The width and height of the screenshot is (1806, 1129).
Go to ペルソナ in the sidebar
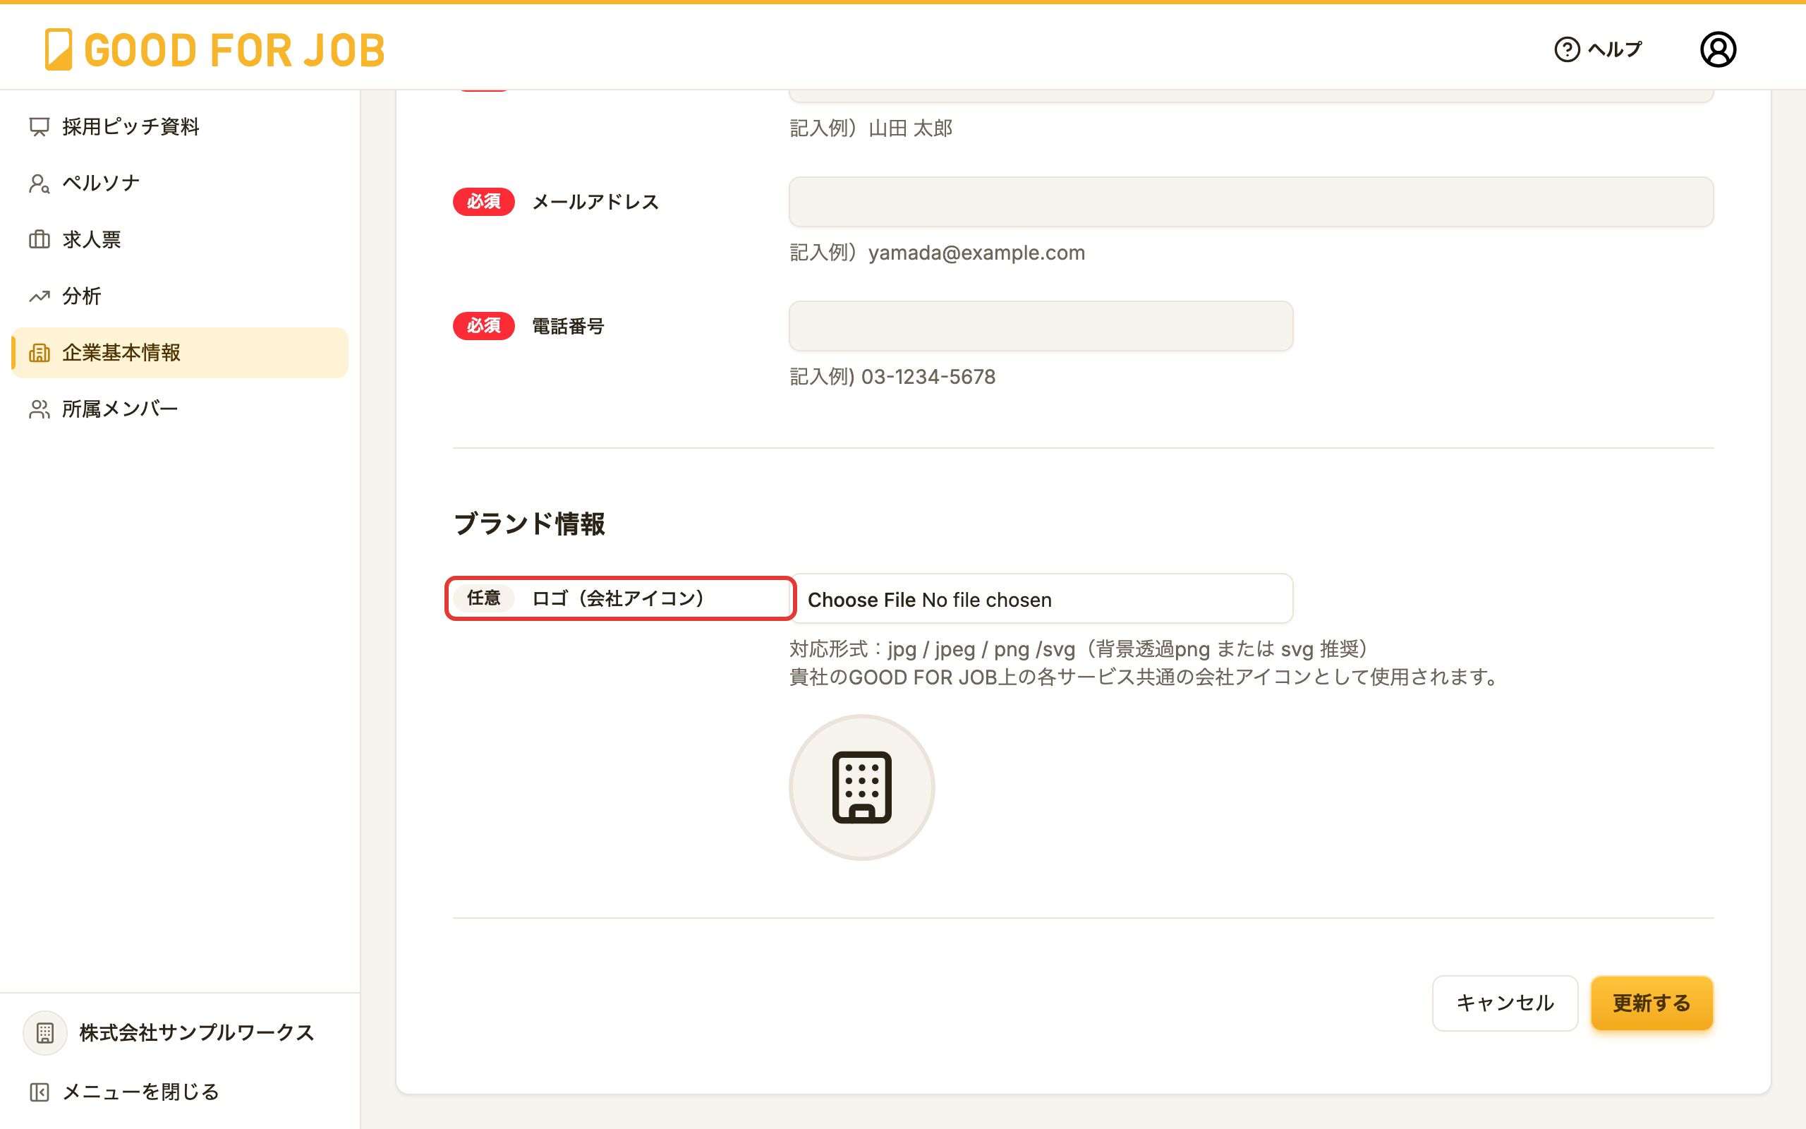coord(180,183)
